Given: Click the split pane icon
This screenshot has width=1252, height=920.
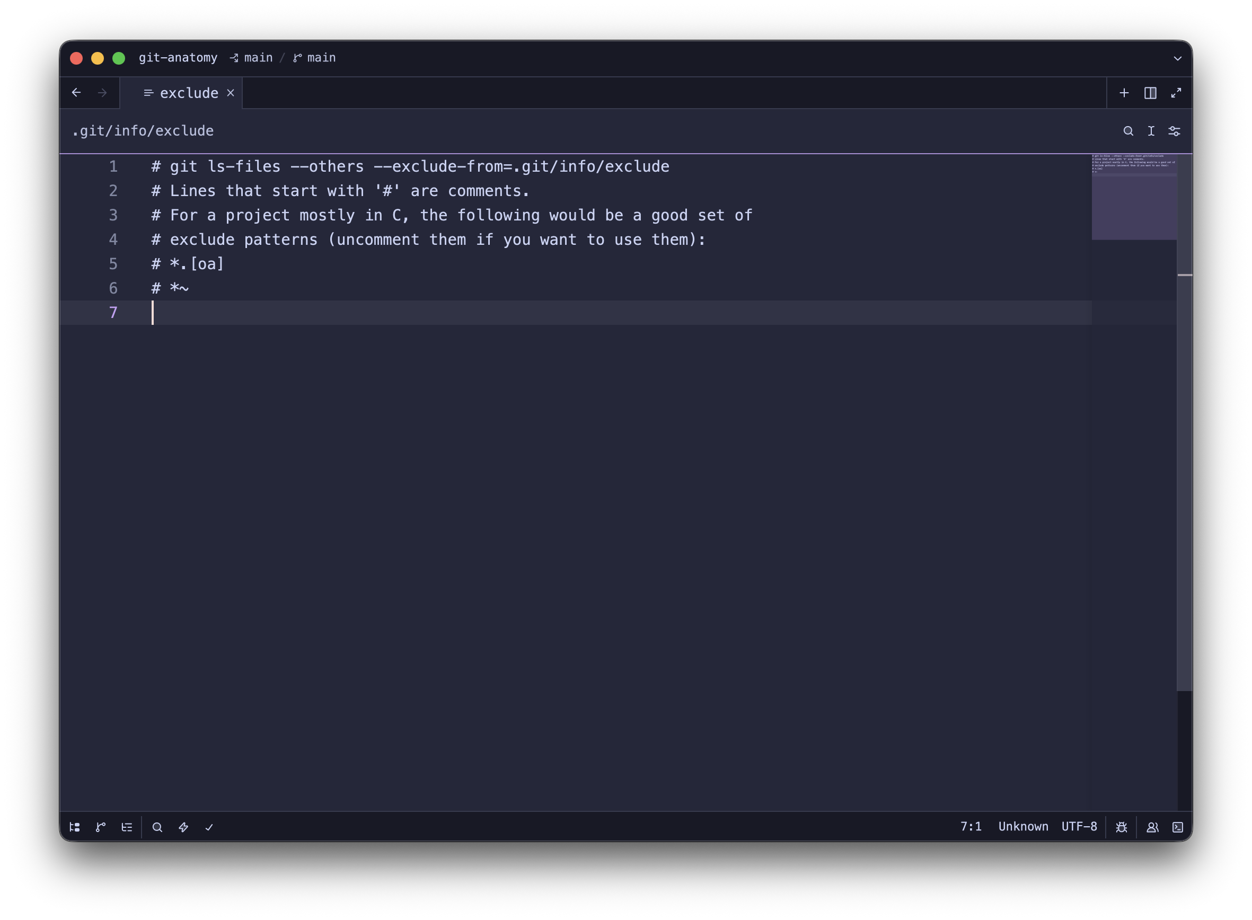Looking at the screenshot, I should [x=1150, y=93].
